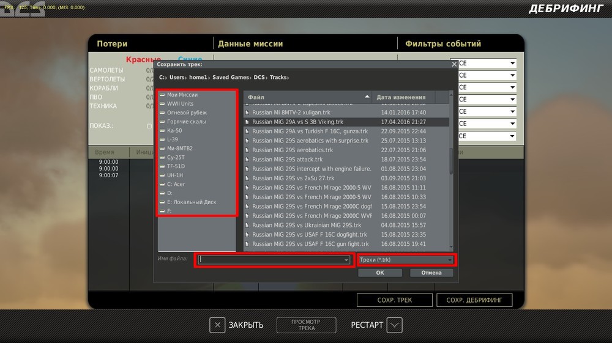Click drive icon next to Мои Миссии

click(x=162, y=95)
